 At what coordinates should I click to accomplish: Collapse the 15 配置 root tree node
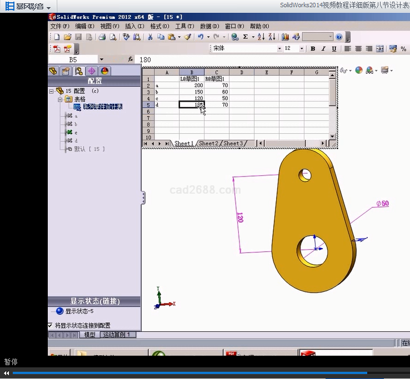pos(51,91)
